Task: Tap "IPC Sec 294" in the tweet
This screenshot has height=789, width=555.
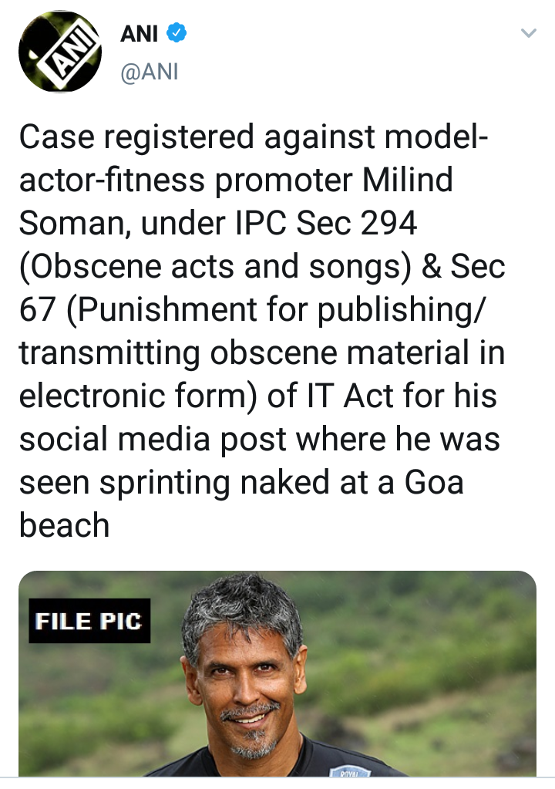Action: pyautogui.click(x=325, y=224)
